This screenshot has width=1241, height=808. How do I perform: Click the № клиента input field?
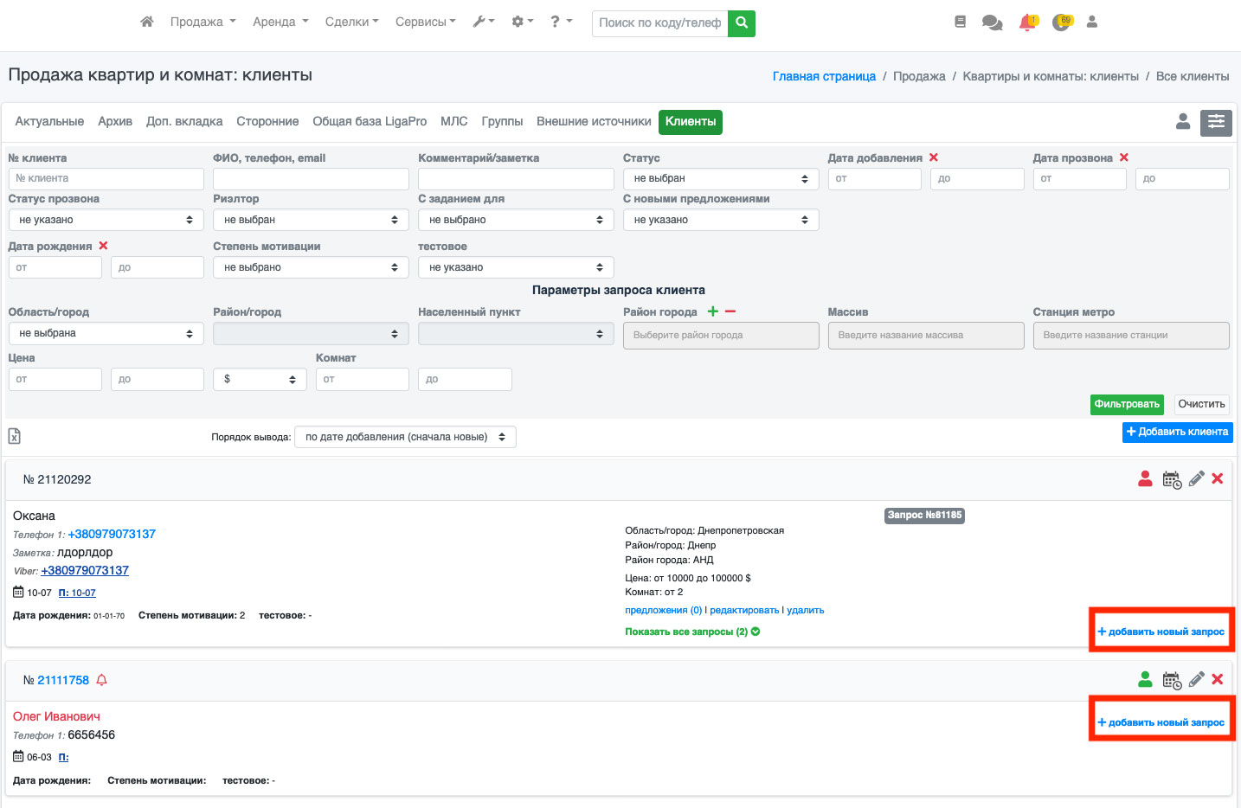click(x=106, y=178)
